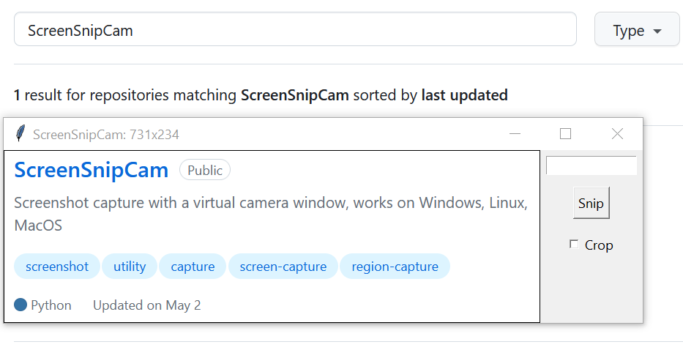Click the Public badge
The width and height of the screenshot is (683, 350).
point(205,170)
